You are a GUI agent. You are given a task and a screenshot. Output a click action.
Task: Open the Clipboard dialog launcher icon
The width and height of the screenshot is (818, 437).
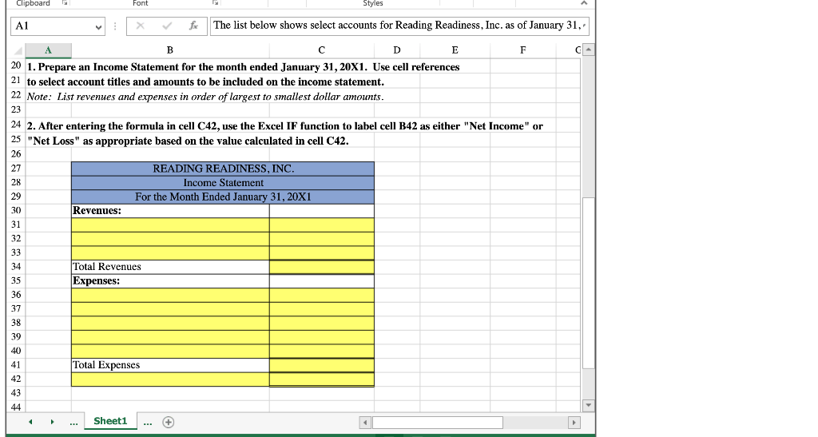pyautogui.click(x=65, y=2)
